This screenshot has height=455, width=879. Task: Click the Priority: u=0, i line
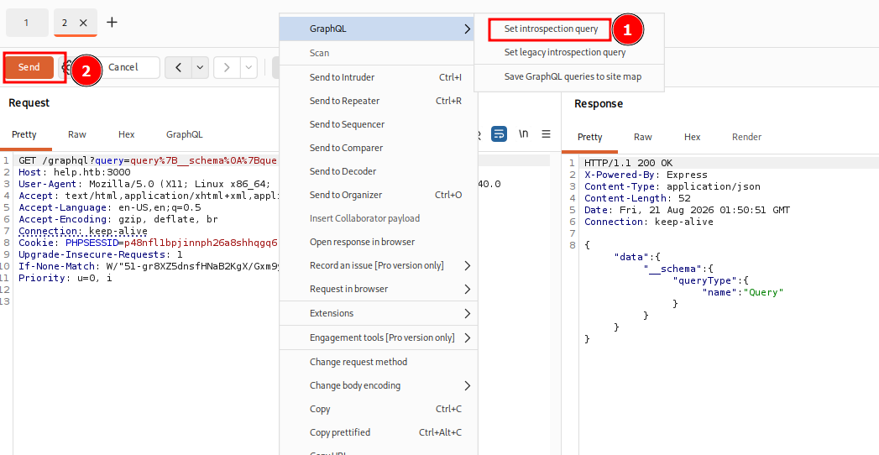coord(65,278)
